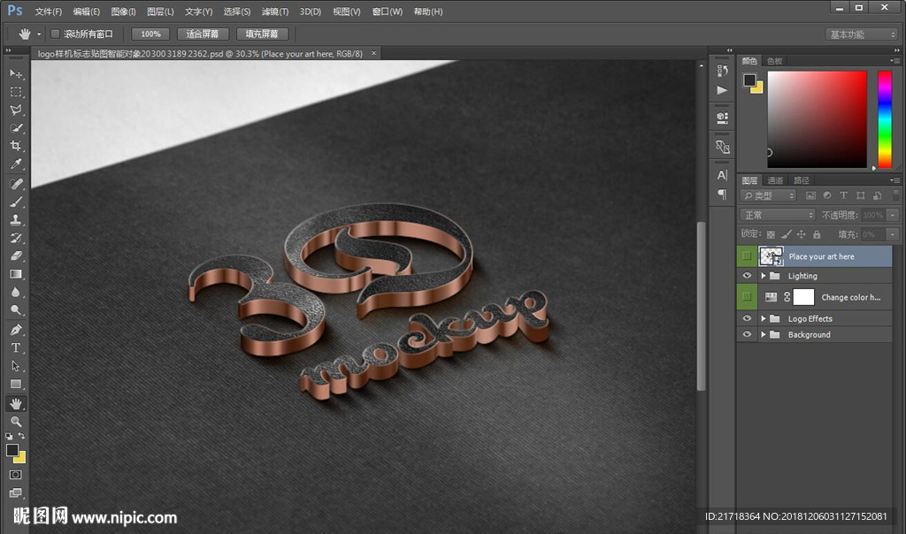Select the Eyedropper tool
906x534 pixels.
[x=16, y=164]
